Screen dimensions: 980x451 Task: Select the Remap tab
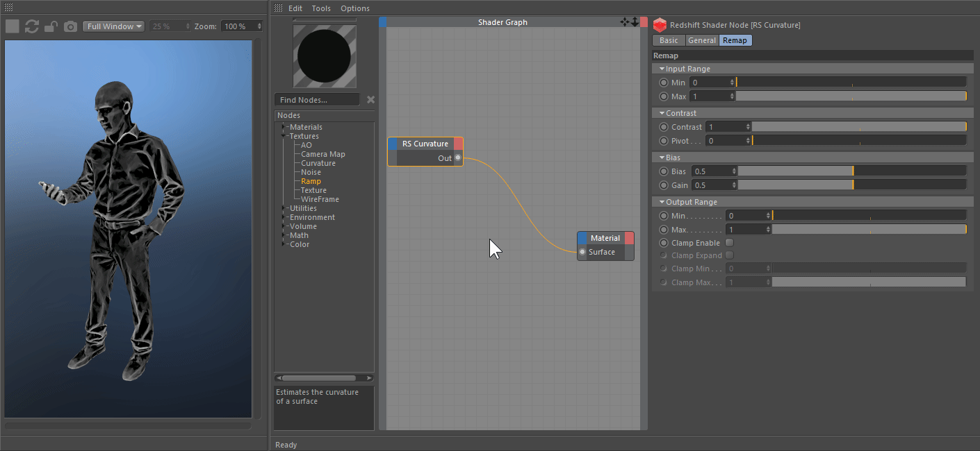pyautogui.click(x=735, y=40)
